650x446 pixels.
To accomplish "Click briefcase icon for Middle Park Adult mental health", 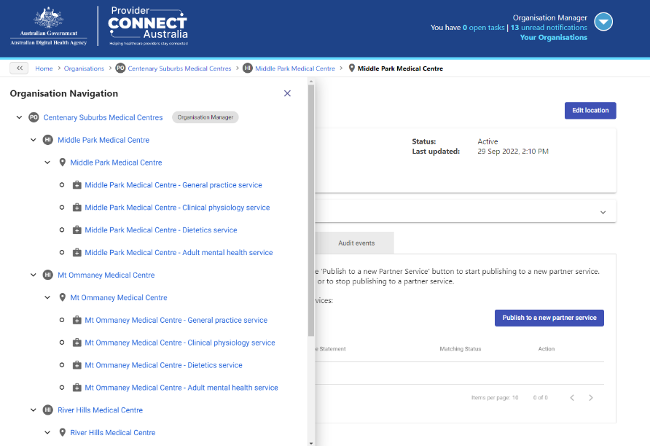I will tap(77, 252).
